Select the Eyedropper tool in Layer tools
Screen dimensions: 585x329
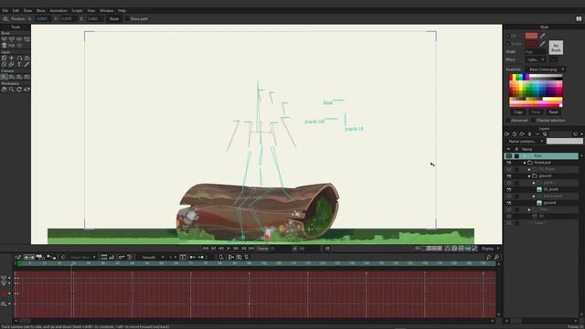coord(27,65)
